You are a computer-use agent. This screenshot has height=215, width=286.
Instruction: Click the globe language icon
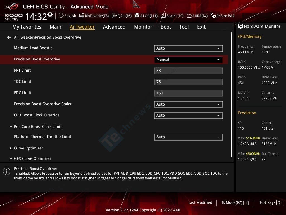coord(61,16)
